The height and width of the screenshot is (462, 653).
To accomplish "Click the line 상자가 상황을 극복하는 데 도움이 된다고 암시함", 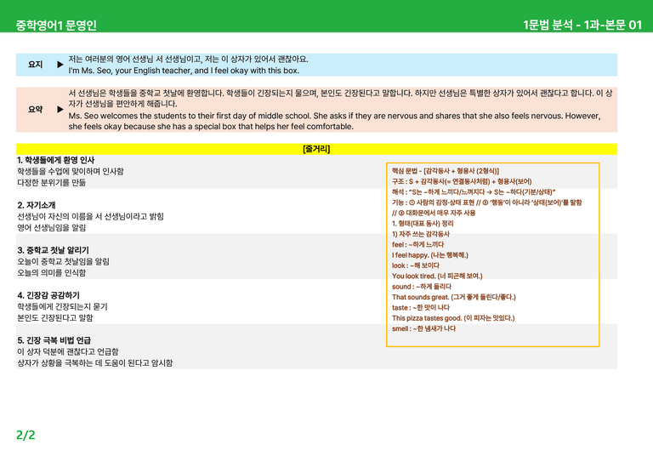I will click(95, 362).
